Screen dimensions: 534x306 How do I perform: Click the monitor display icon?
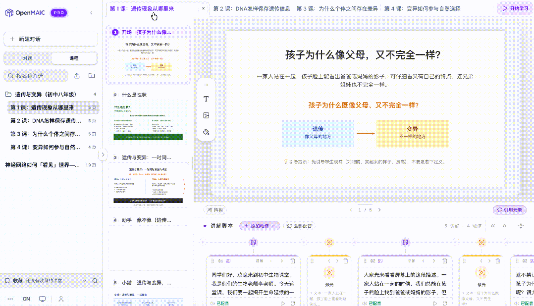coord(42,299)
